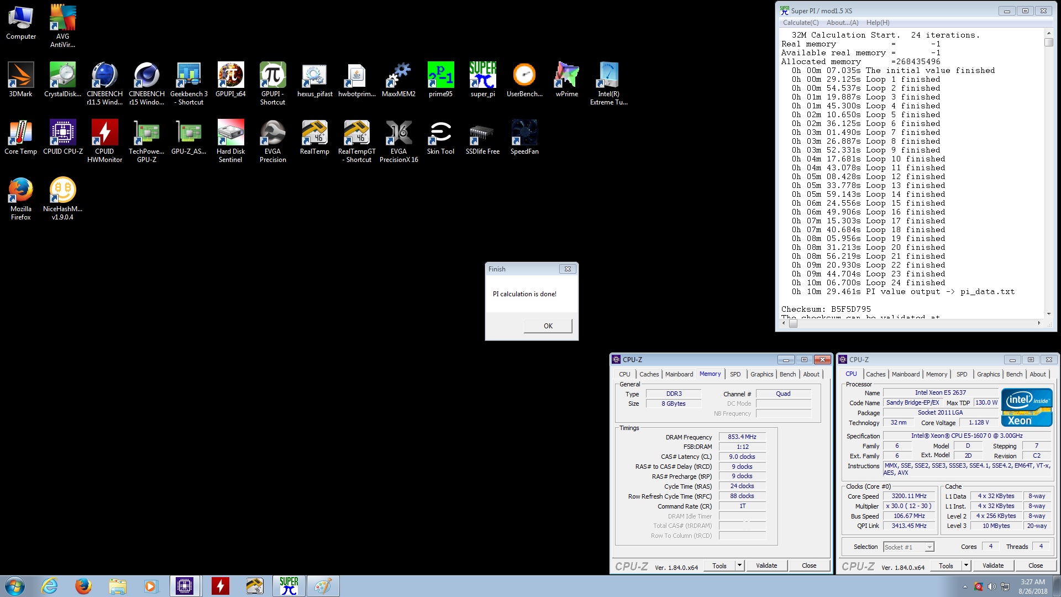Switch to Super PI taskbar button
The width and height of the screenshot is (1061, 597).
[288, 586]
